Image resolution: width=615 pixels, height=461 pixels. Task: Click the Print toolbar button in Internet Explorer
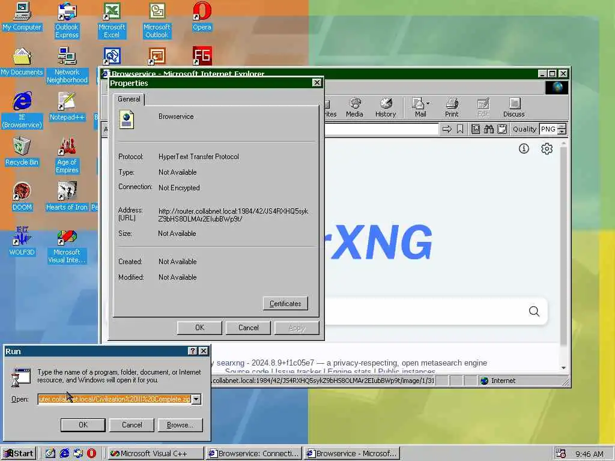pos(452,107)
